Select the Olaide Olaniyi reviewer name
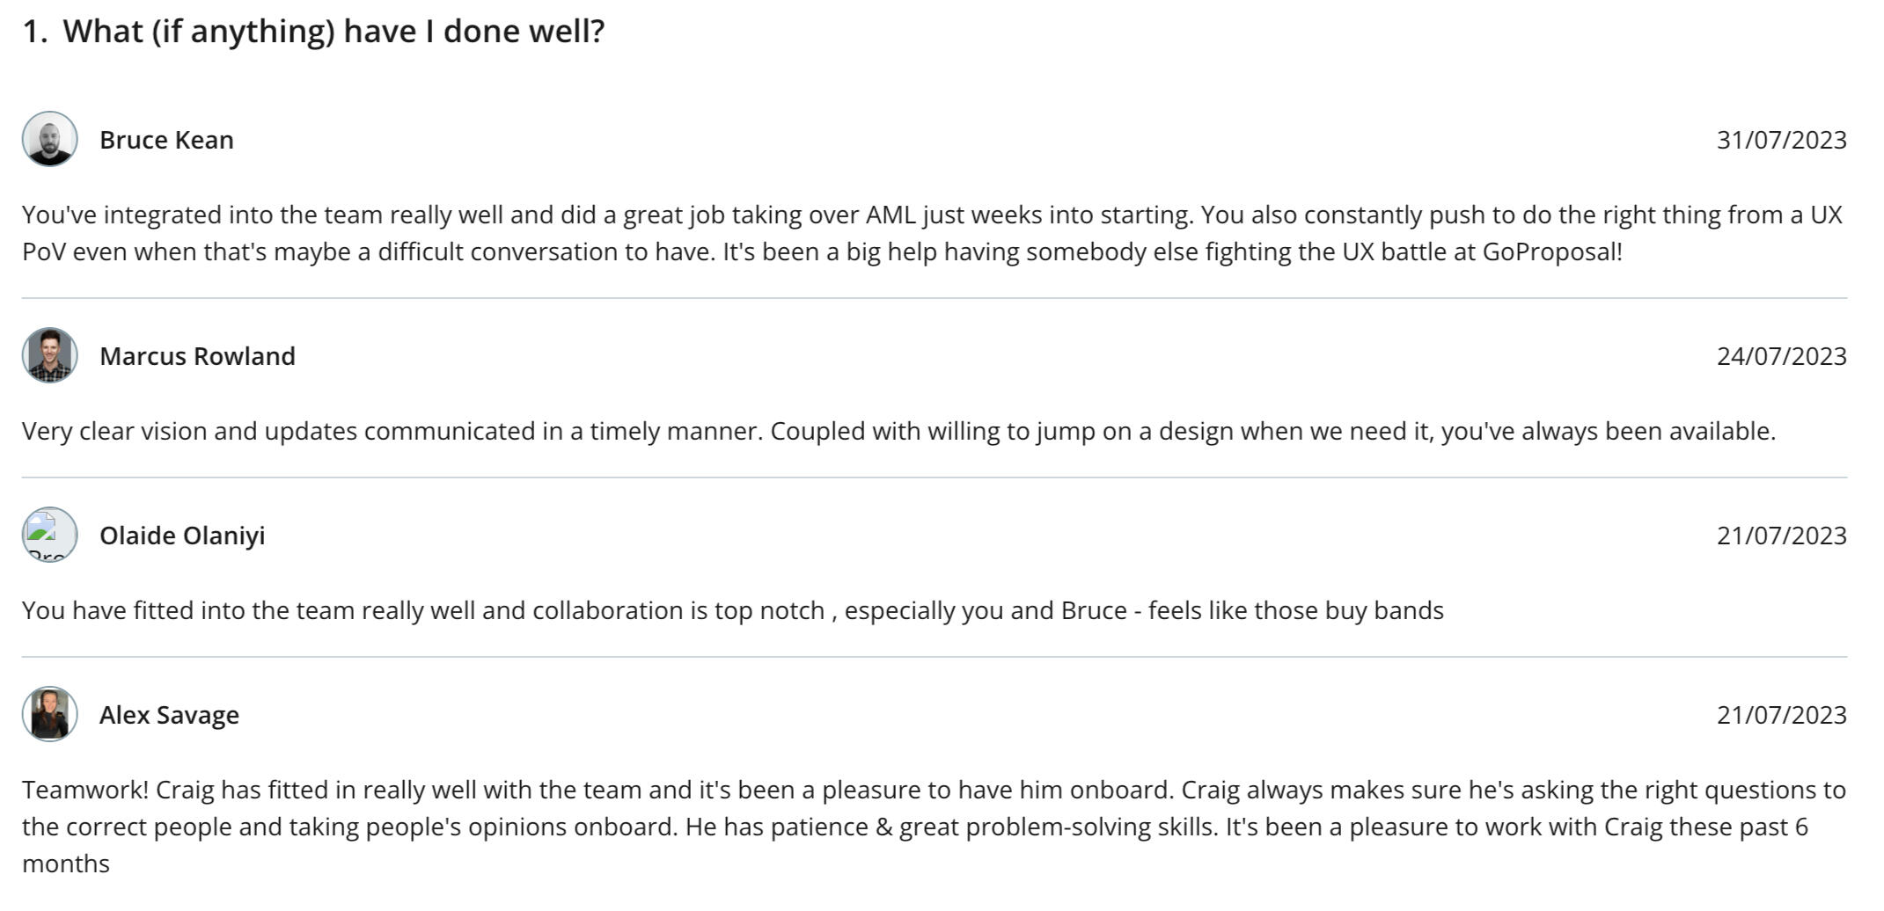The width and height of the screenshot is (1884, 911). [x=182, y=536]
